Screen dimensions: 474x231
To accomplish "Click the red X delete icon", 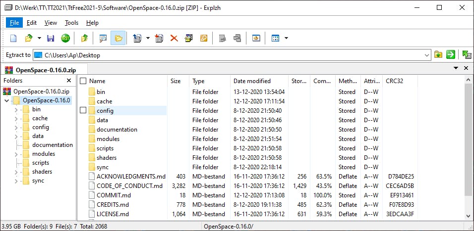I will pyautogui.click(x=174, y=38).
